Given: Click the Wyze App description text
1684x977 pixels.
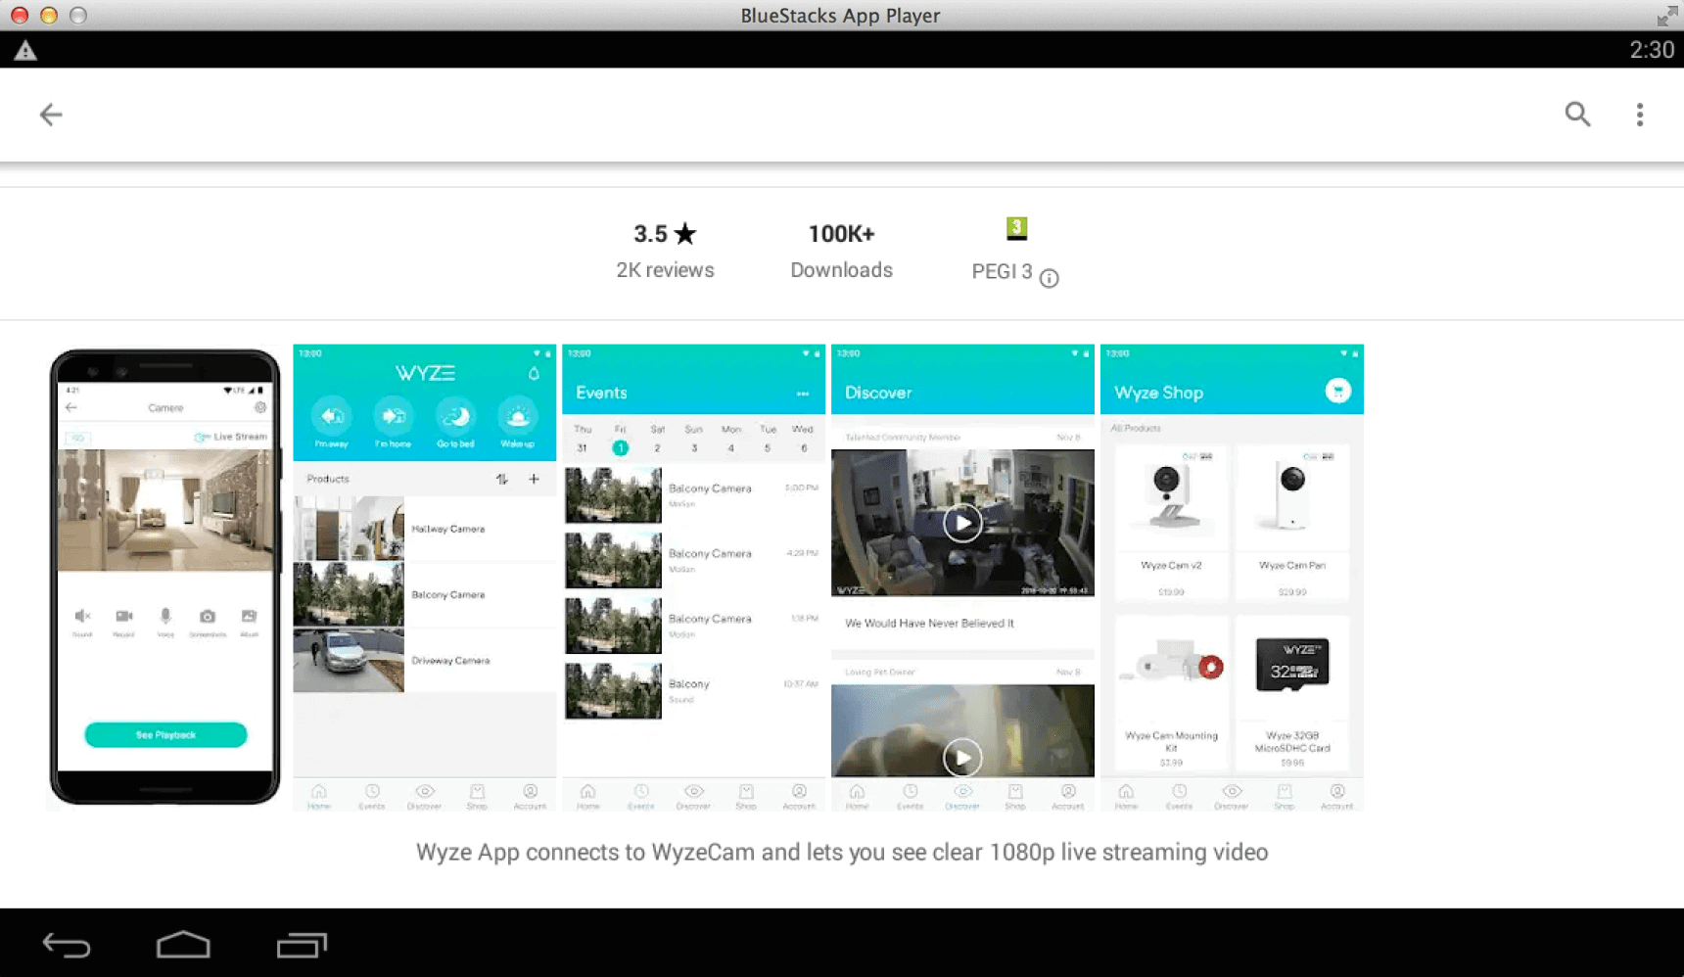Looking at the screenshot, I should point(842,852).
